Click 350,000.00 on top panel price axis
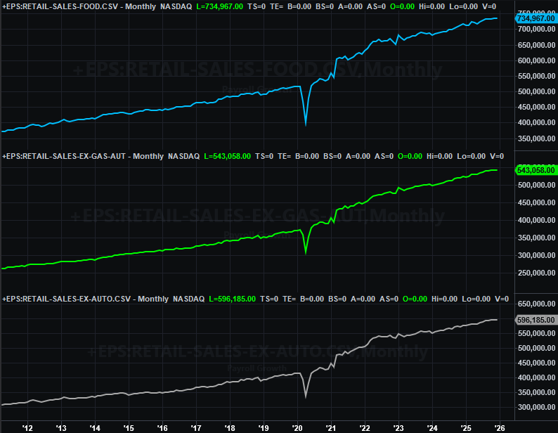The image size is (558, 433). [536, 138]
